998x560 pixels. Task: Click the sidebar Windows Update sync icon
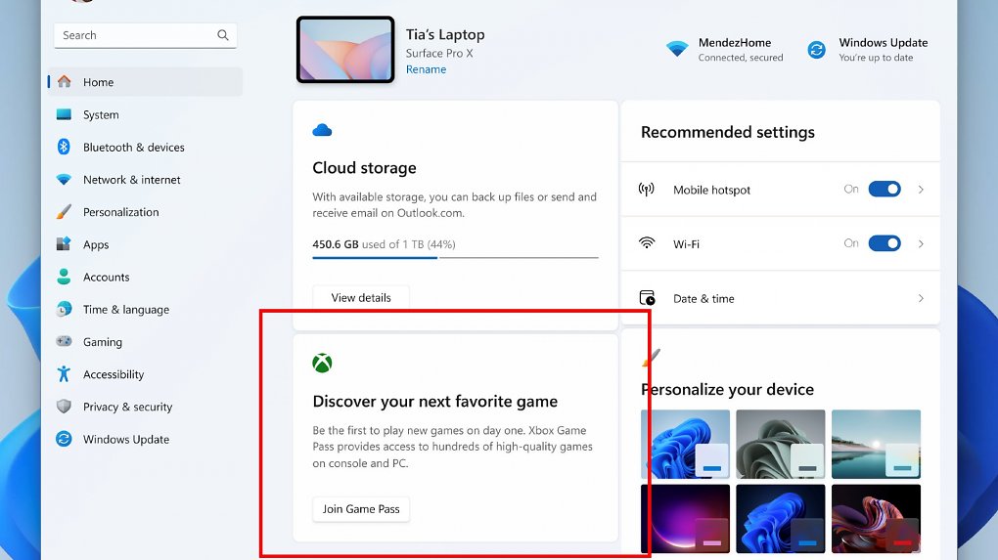(64, 439)
